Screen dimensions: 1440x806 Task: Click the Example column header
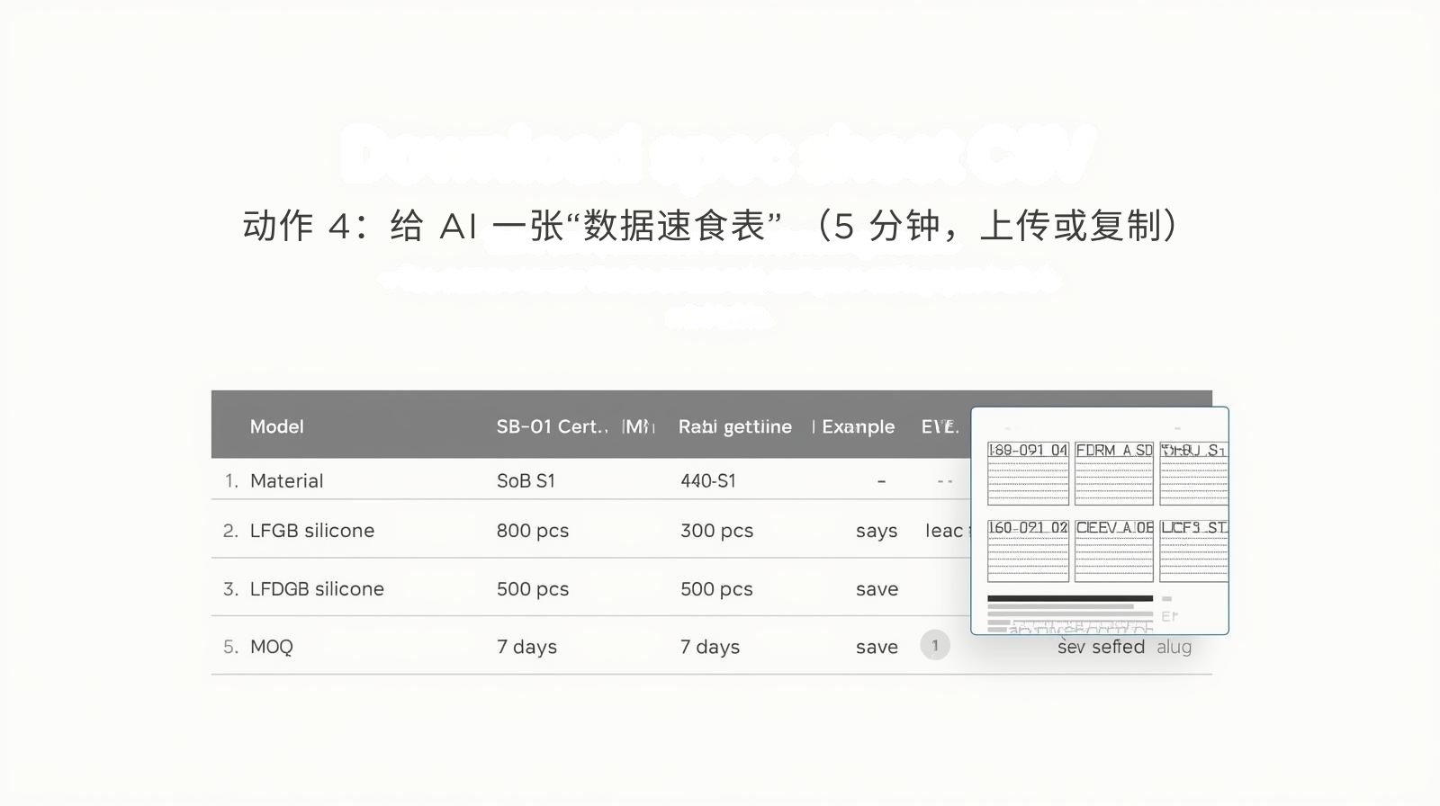(858, 426)
